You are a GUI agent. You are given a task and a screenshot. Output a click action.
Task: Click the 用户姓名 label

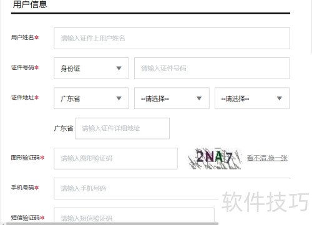(x=22, y=37)
